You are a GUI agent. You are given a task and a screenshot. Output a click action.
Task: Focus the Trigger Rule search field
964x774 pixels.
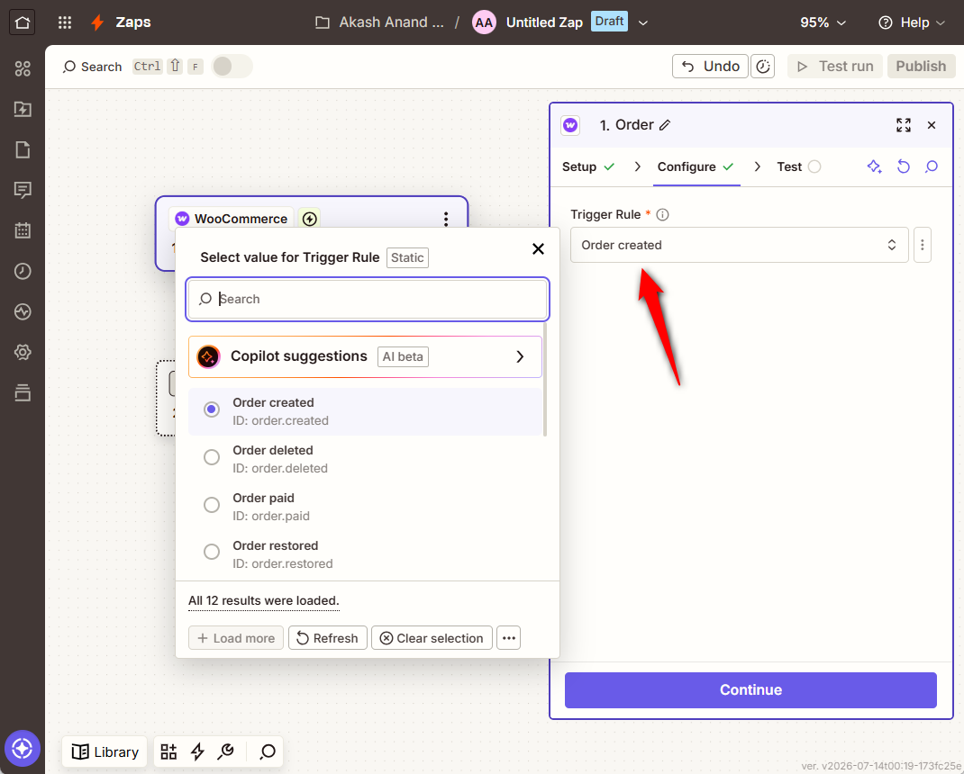point(368,299)
